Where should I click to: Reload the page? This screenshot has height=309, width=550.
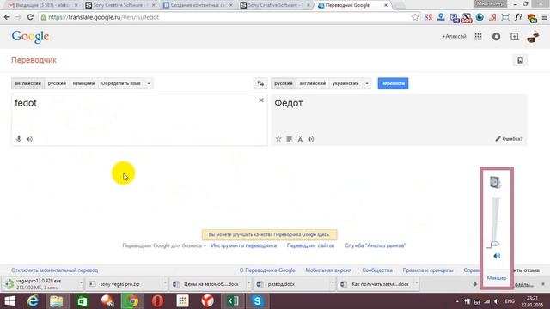click(x=30, y=17)
